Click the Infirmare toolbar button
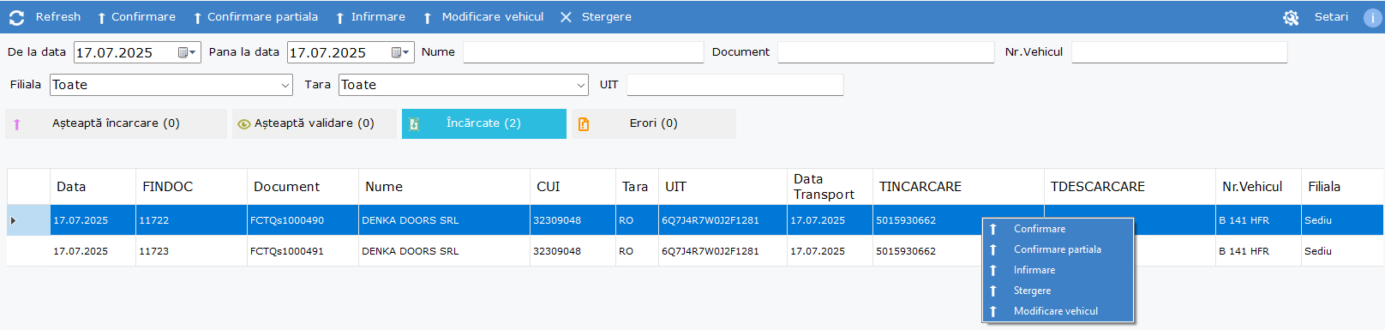The image size is (1385, 330). pyautogui.click(x=370, y=17)
